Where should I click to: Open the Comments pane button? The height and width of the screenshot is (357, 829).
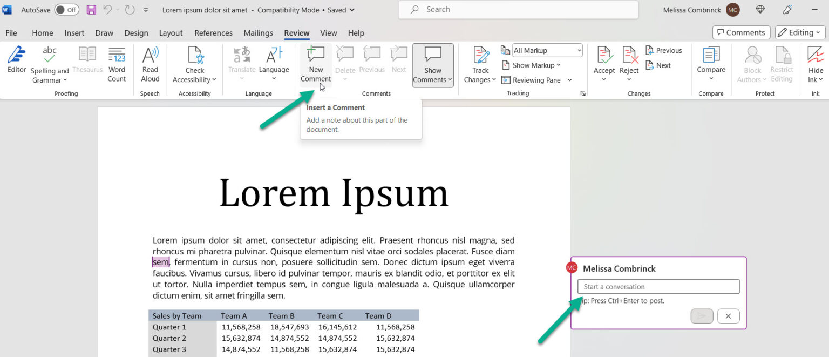click(741, 32)
